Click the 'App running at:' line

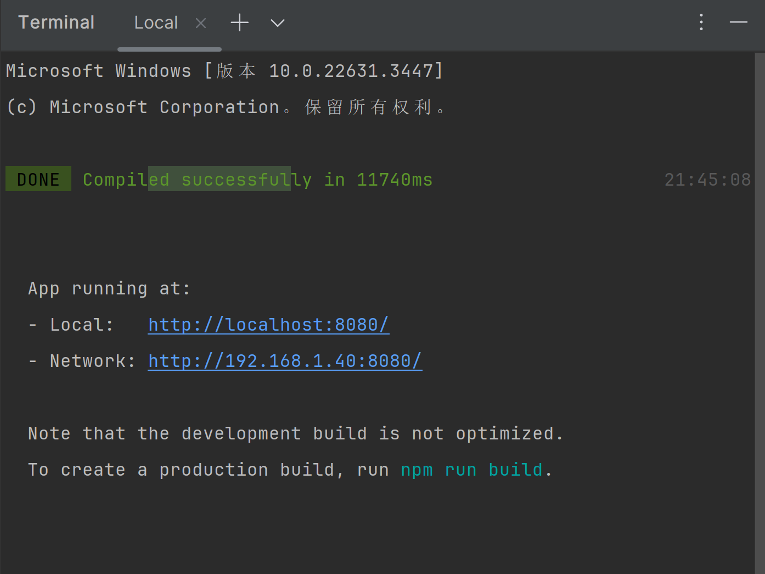coord(109,288)
